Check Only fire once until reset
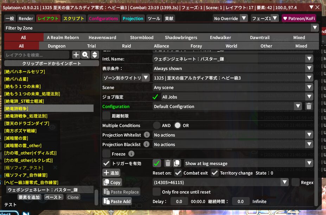326x215 pixels. (x=156, y=192)
